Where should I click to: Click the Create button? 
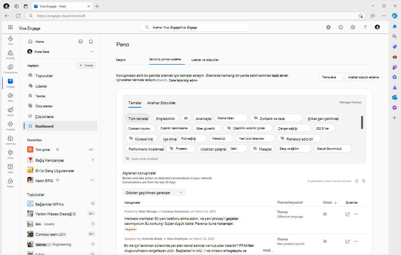pyautogui.click(x=86, y=66)
